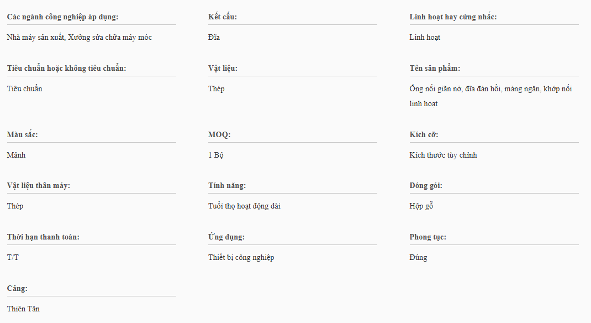Click the 'Các ngành công nghiệp áp dụng' label

62,17
